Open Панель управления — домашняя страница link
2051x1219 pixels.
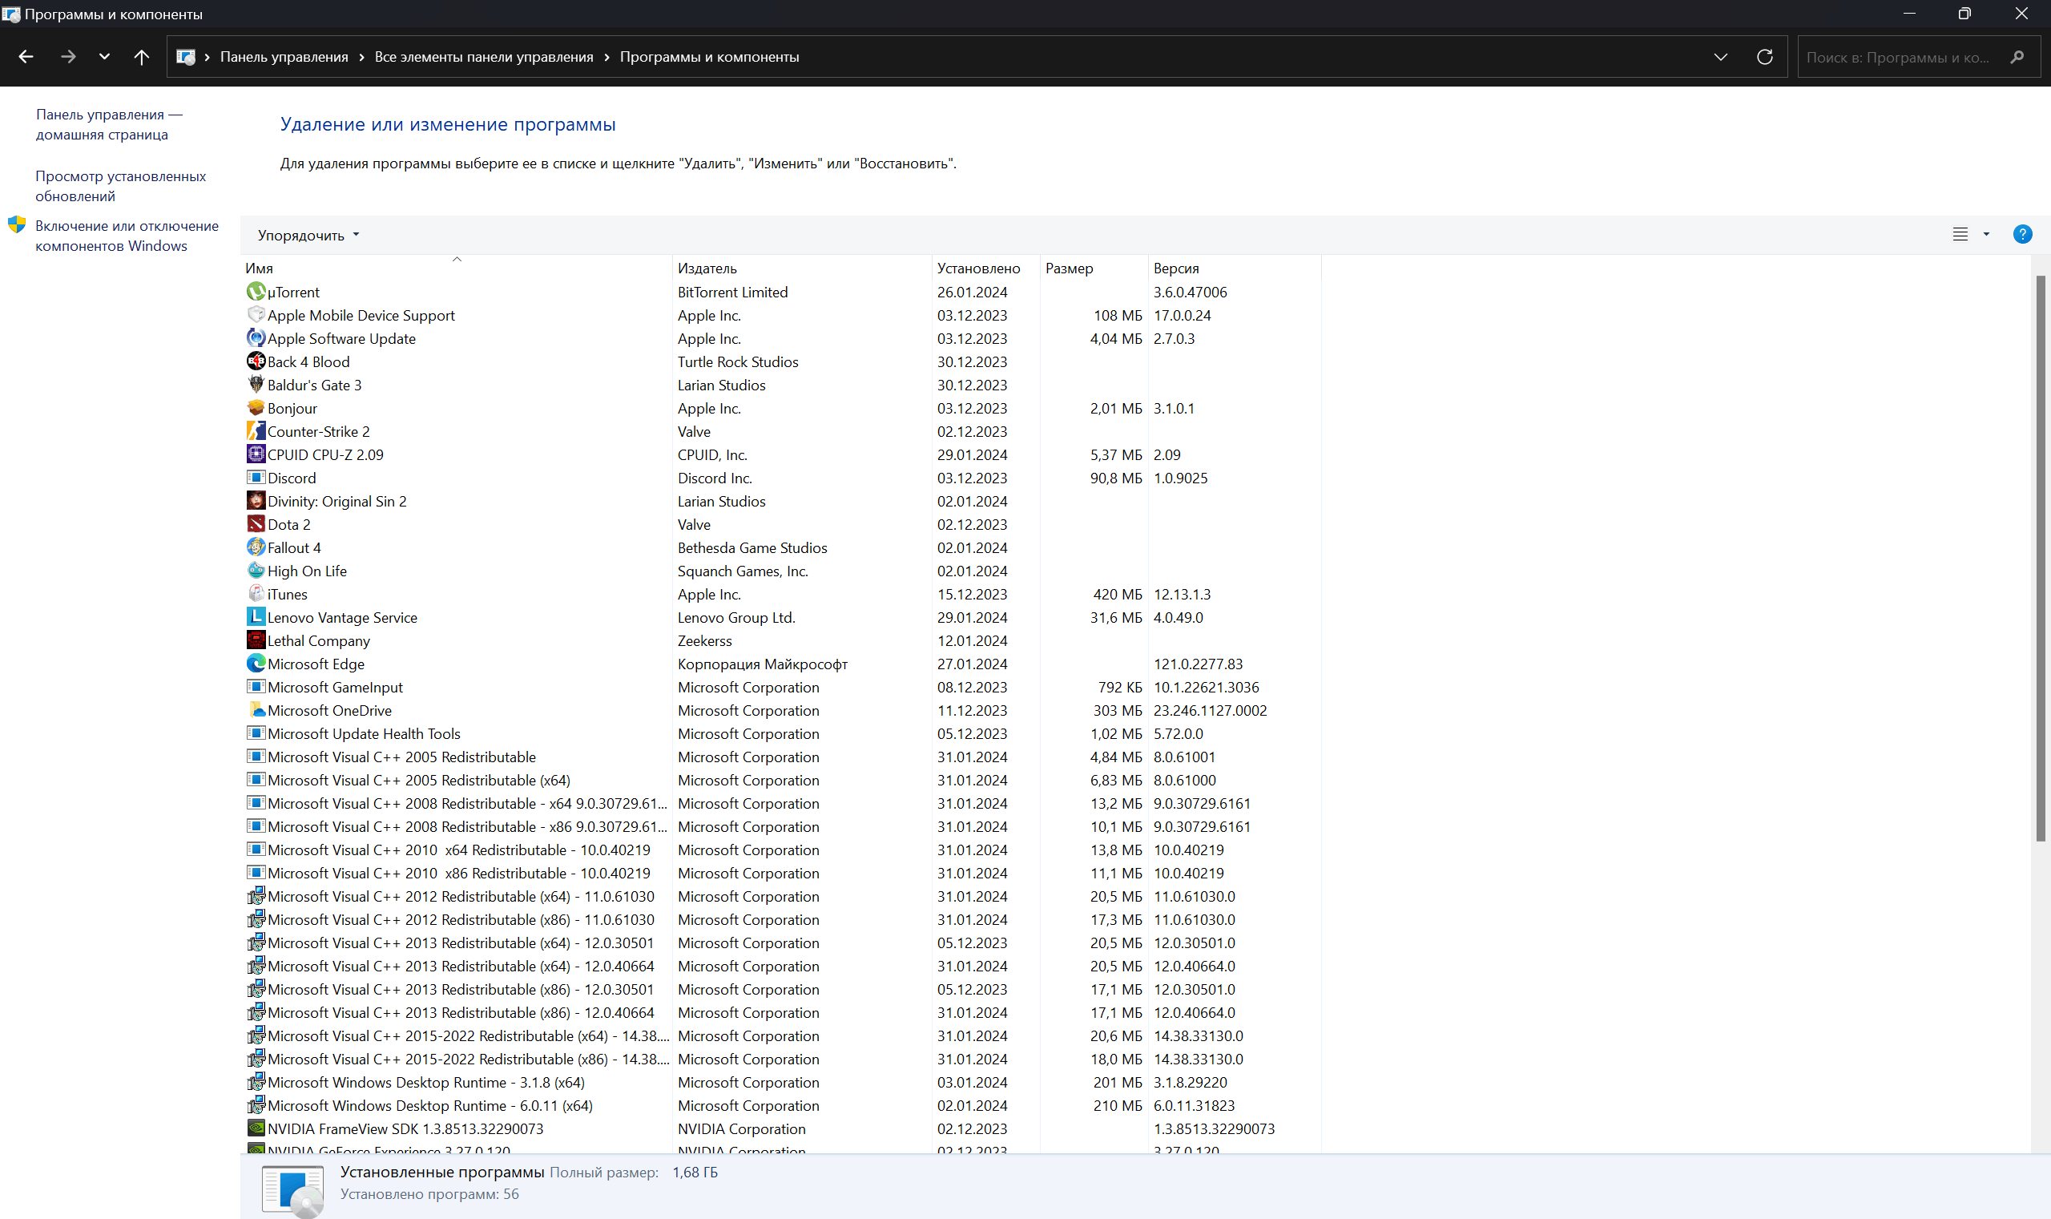109,124
